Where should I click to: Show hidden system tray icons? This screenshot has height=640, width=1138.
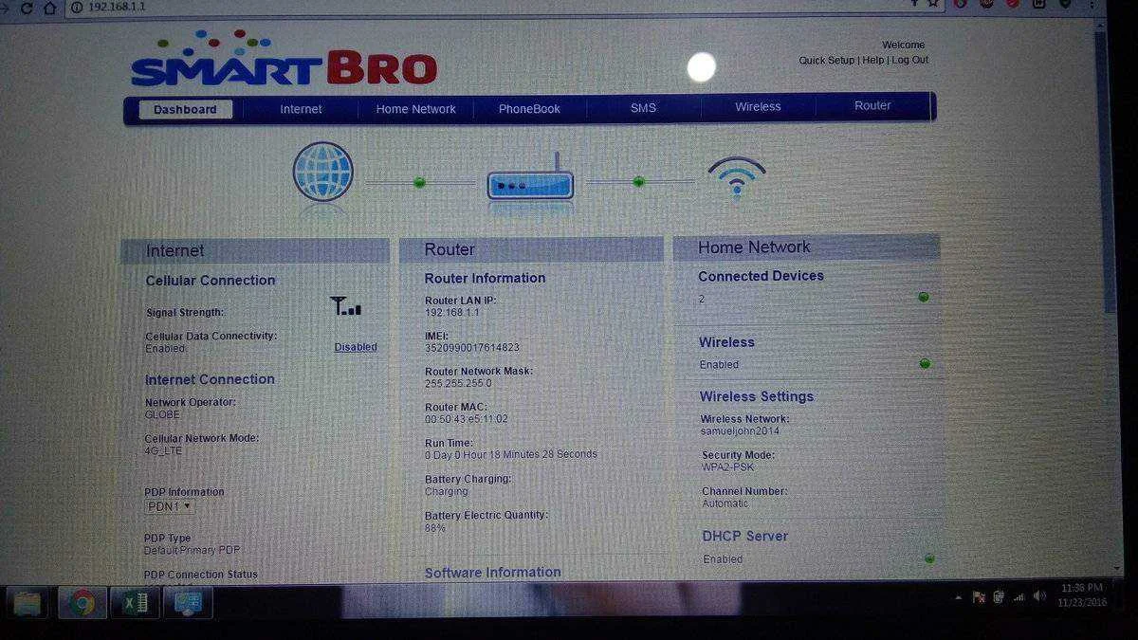click(x=958, y=597)
